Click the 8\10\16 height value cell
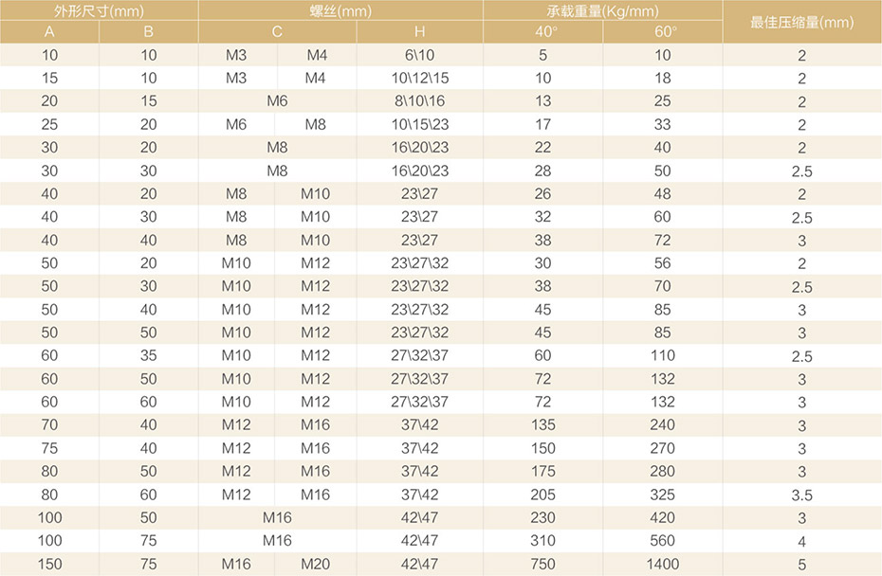The height and width of the screenshot is (576, 882). point(419,101)
